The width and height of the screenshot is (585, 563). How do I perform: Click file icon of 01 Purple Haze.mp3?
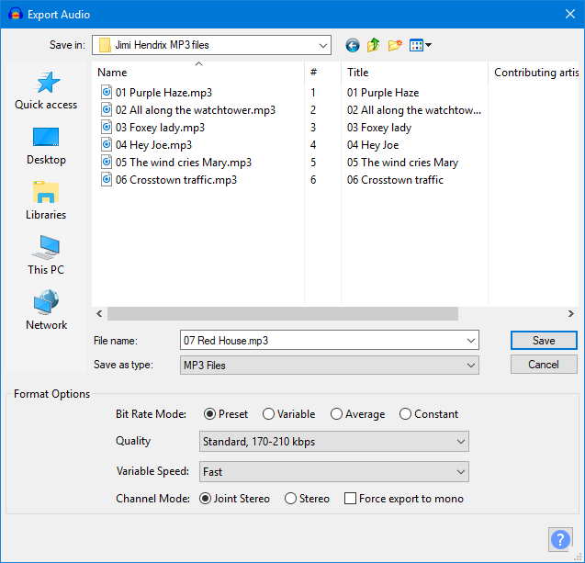(x=107, y=92)
